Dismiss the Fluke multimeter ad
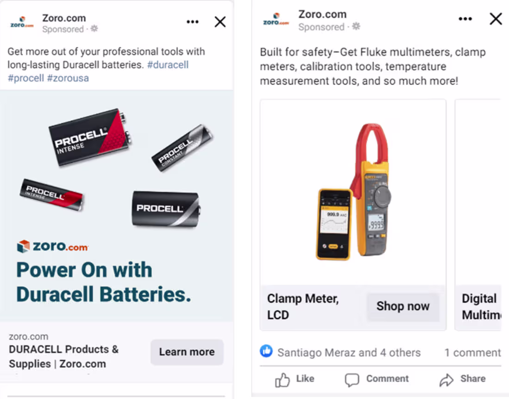 (x=496, y=19)
